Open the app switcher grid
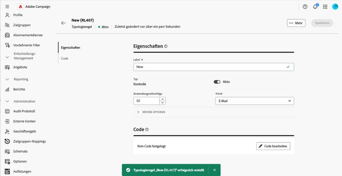The image size is (342, 176). pos(325,6)
